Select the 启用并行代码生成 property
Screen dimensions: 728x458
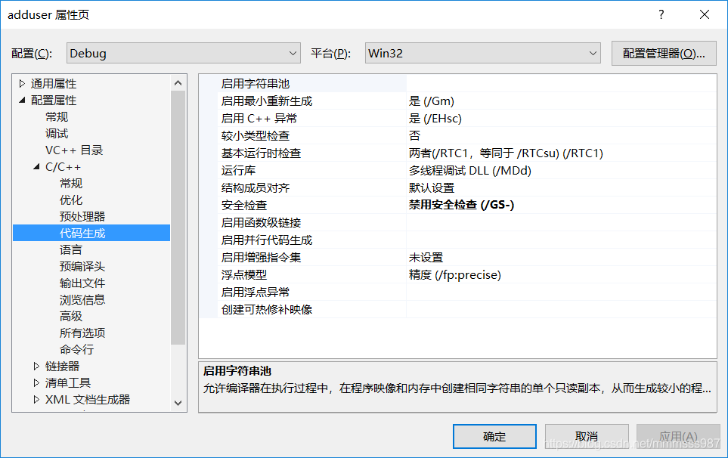(267, 240)
